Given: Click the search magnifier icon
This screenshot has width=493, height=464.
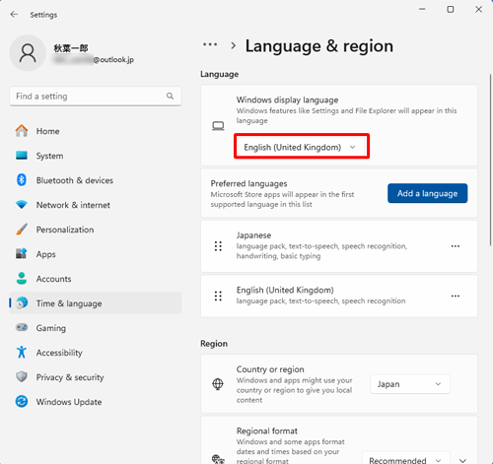Looking at the screenshot, I should pyautogui.click(x=170, y=96).
